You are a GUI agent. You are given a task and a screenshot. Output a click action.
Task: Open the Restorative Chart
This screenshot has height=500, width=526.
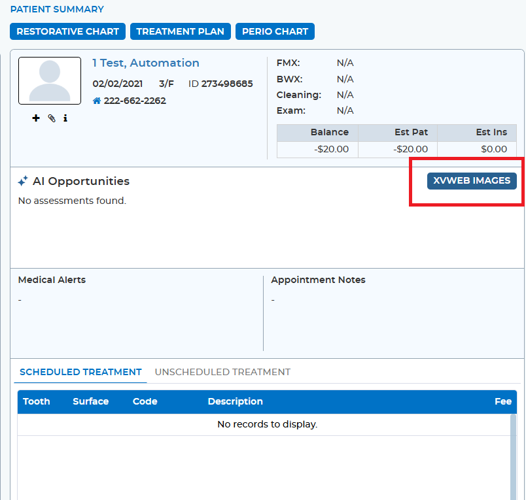68,31
